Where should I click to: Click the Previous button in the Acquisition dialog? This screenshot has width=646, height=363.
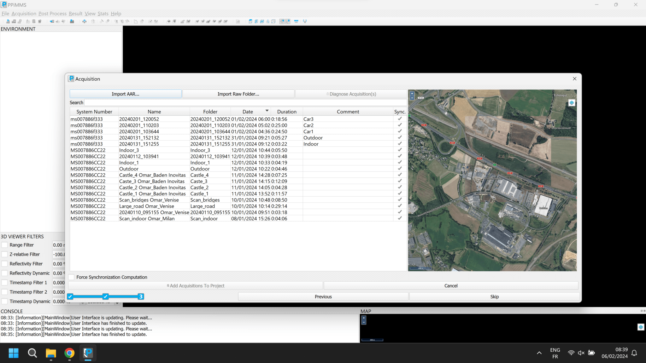tap(323, 296)
